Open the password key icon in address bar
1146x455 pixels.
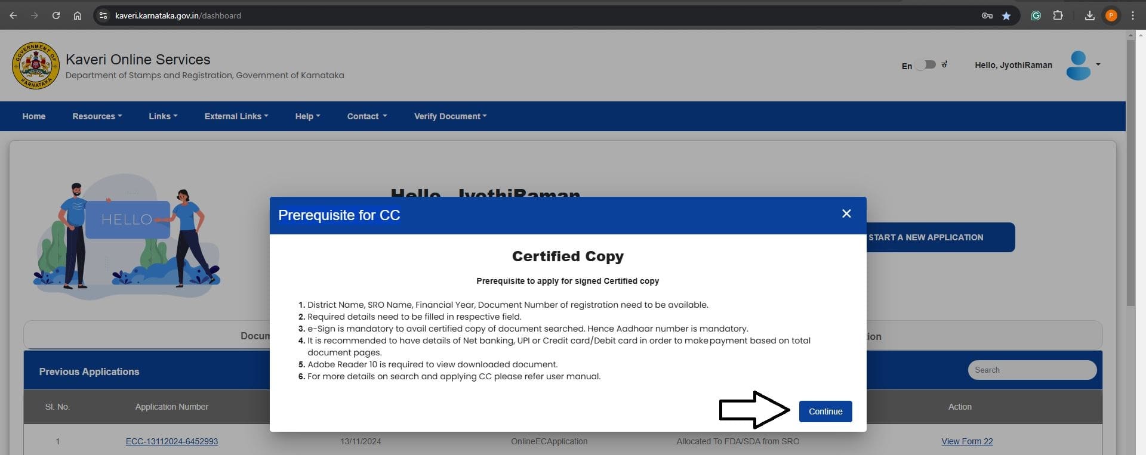point(987,16)
